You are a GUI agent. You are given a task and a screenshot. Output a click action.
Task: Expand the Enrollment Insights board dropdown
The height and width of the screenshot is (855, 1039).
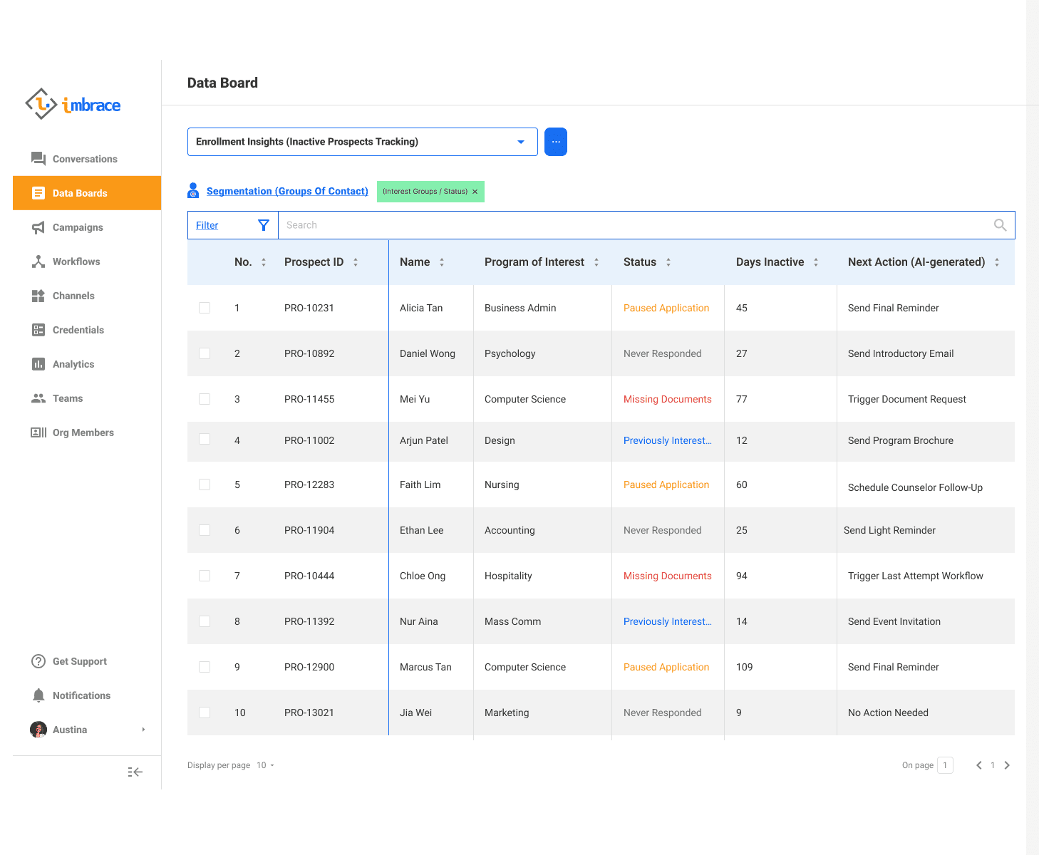coord(521,142)
